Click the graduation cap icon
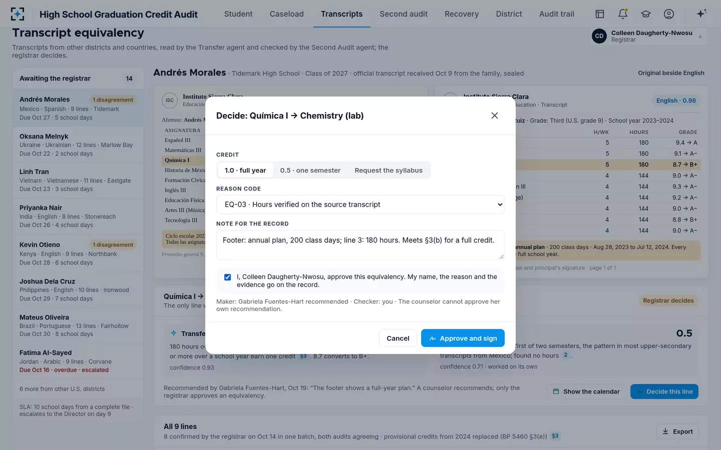 646,14
